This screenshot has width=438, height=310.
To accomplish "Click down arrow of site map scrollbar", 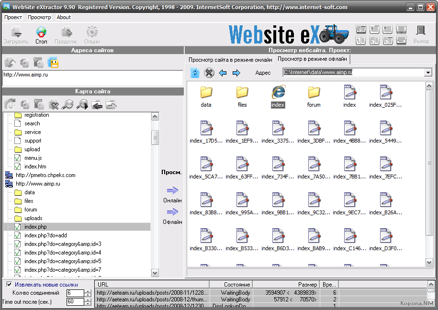I will (x=155, y=273).
